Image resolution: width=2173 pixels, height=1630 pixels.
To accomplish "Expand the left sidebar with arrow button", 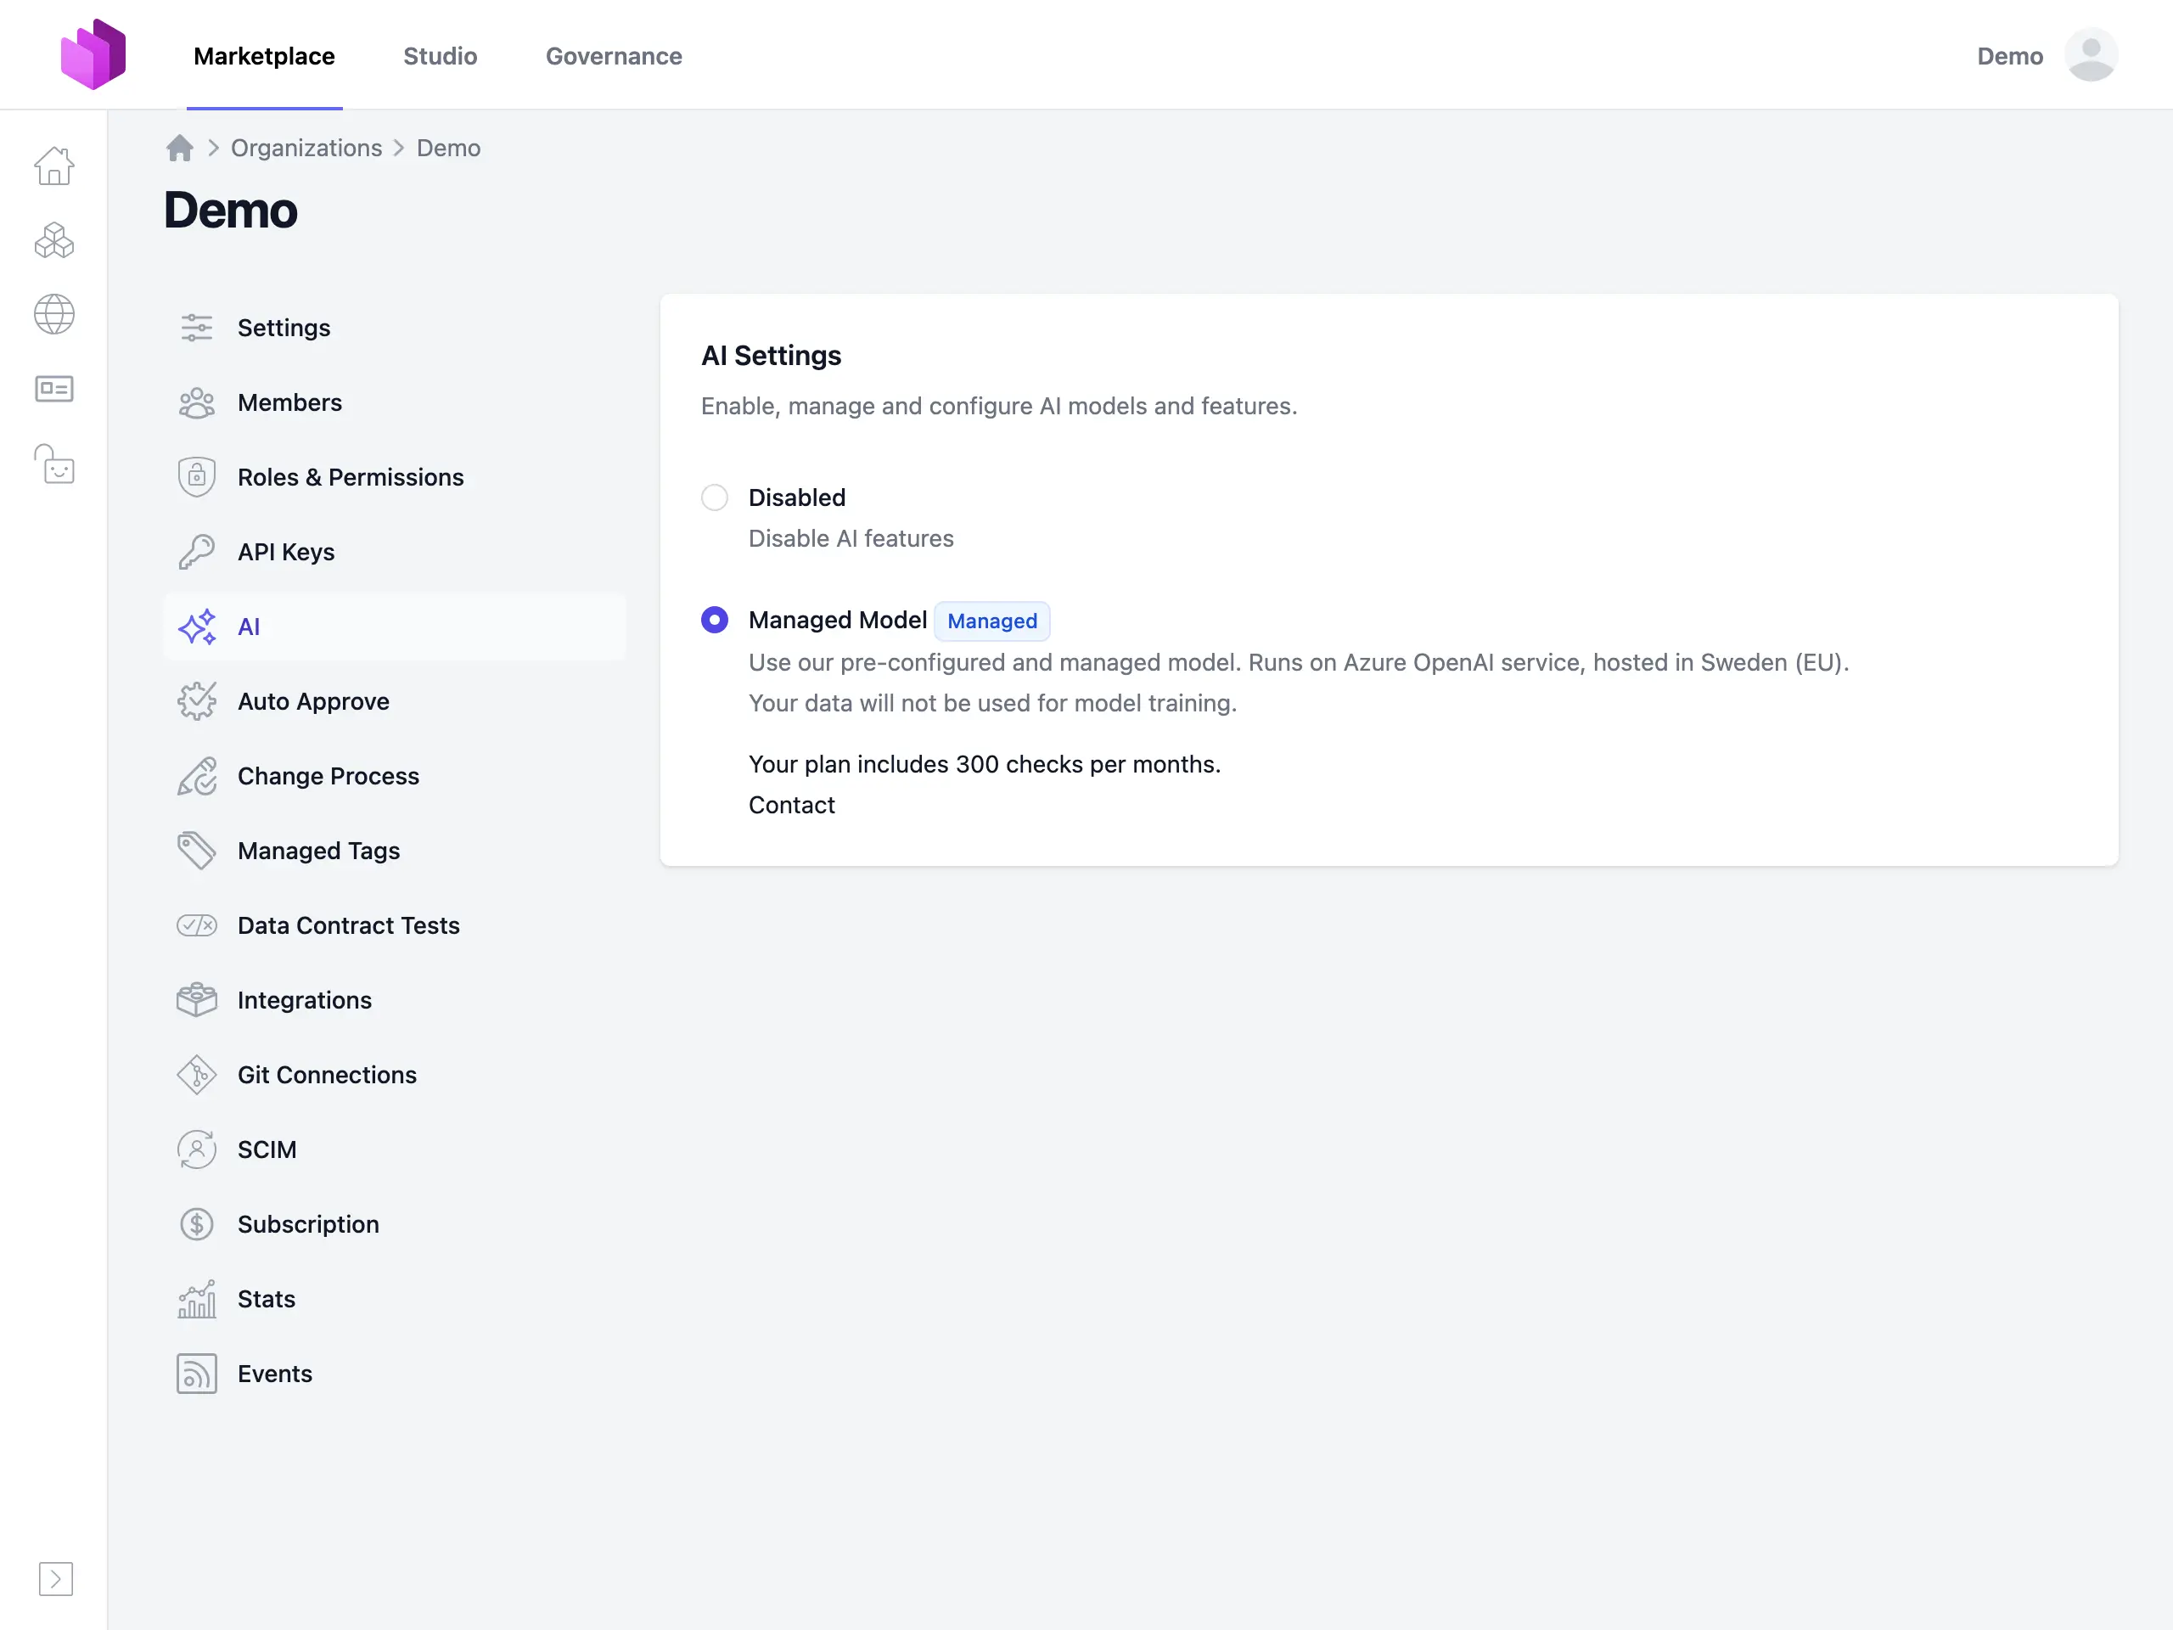I will (x=55, y=1579).
